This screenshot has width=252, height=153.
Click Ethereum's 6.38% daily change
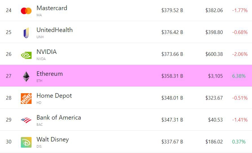[x=239, y=76]
